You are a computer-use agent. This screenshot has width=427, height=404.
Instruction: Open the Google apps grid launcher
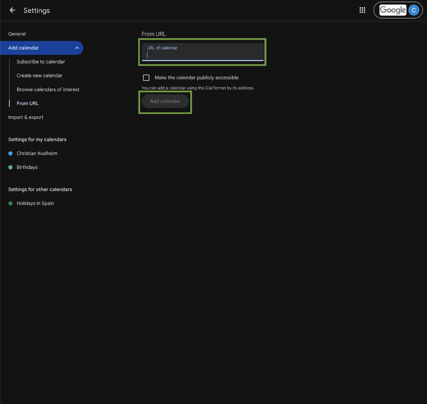tap(362, 10)
